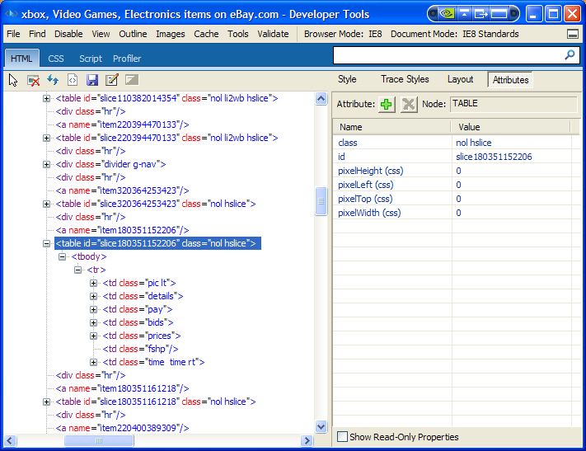
Task: Click the element source style icon
Action: tap(73, 80)
